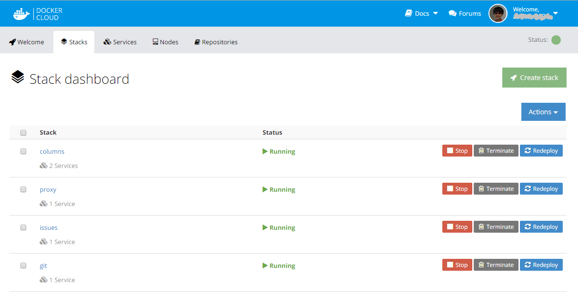Stop the issues stack
The image size is (578, 295).
(457, 227)
